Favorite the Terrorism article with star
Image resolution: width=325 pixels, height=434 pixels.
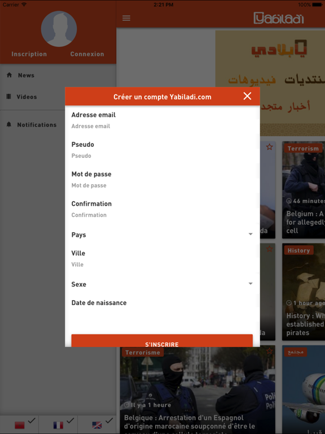(270, 147)
